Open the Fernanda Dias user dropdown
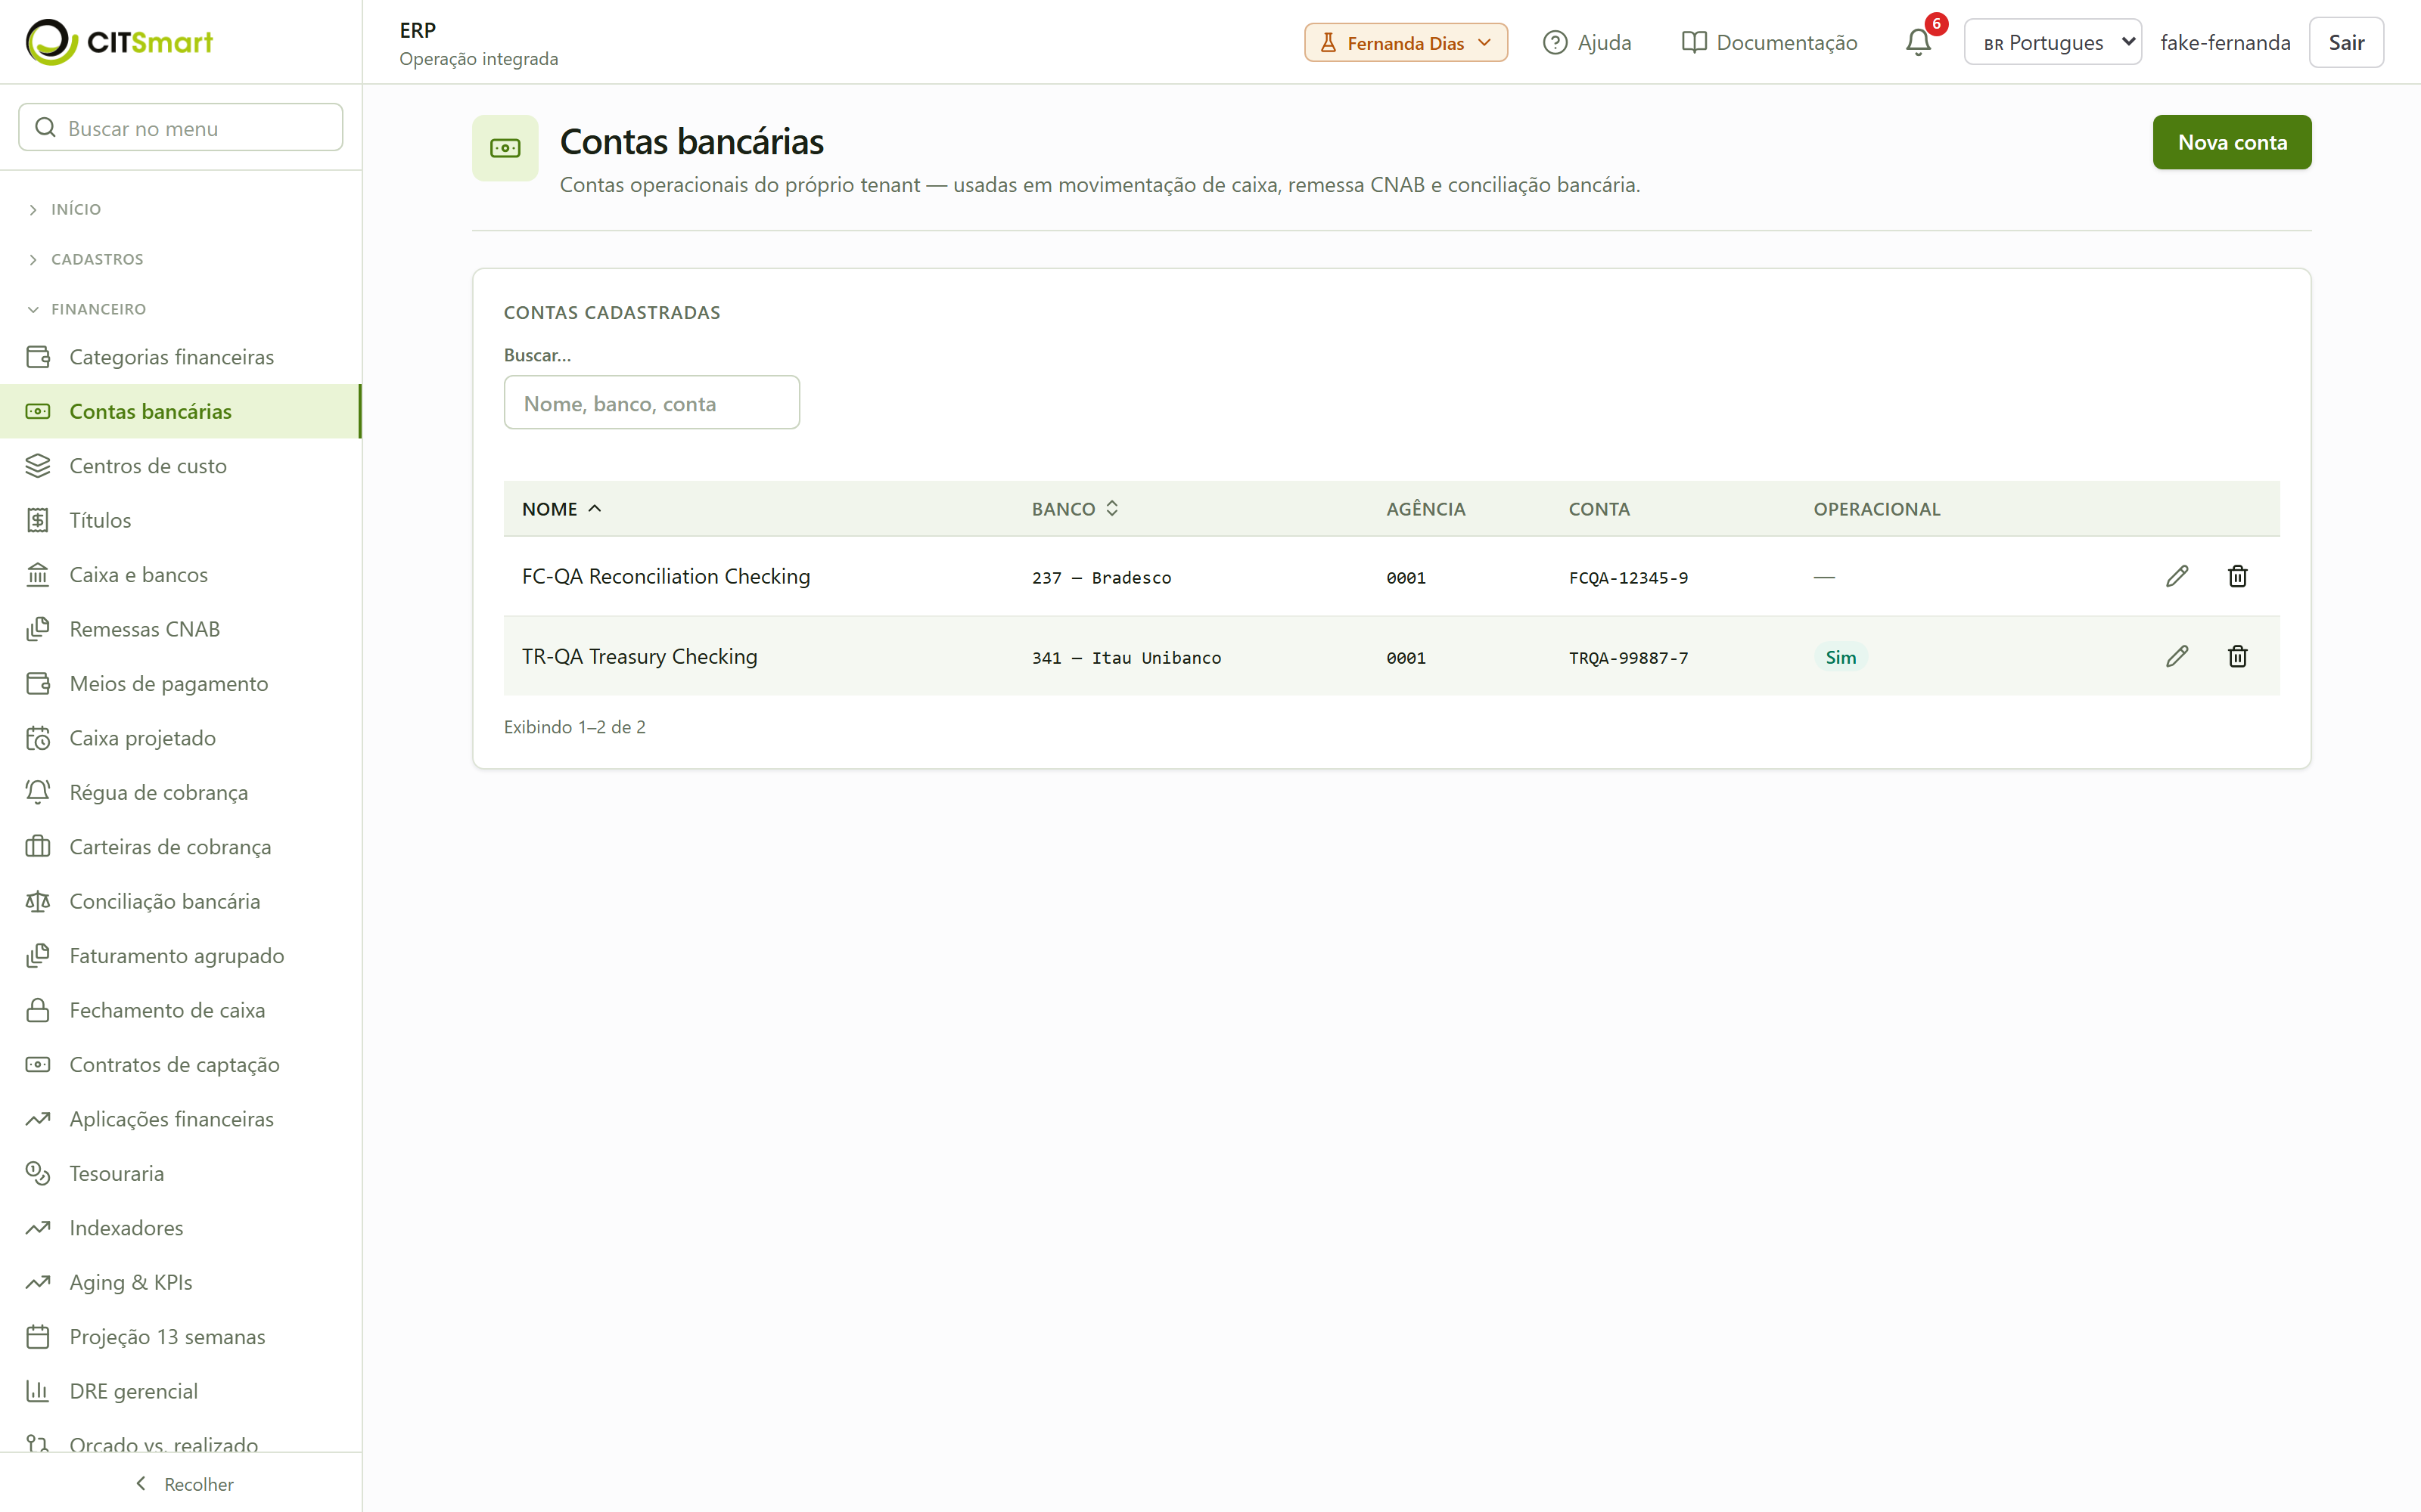Image resolution: width=2421 pixels, height=1512 pixels. tap(1406, 42)
